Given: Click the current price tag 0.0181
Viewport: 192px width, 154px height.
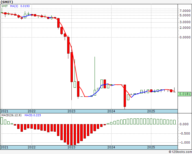Looking at the screenshot, I should tap(184, 94).
